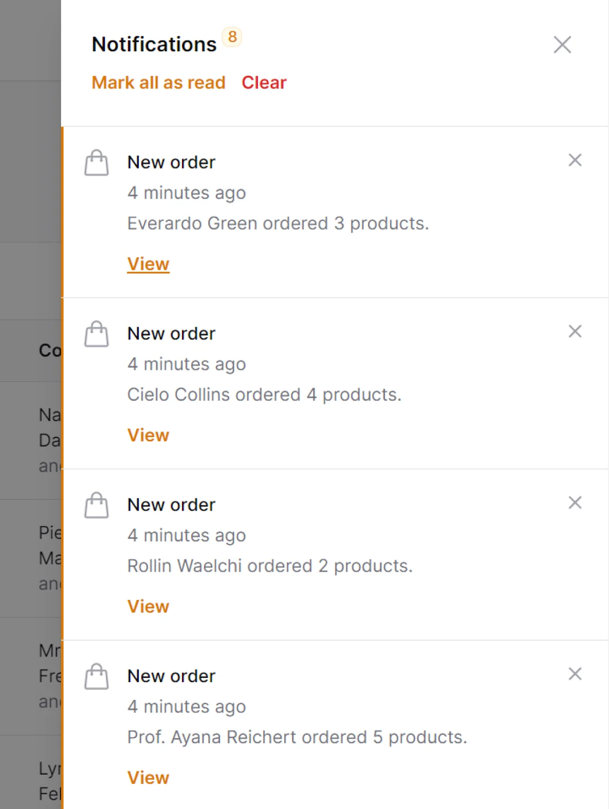The width and height of the screenshot is (609, 809).
Task: Dismiss the Cielo Collins order notification
Action: click(575, 332)
